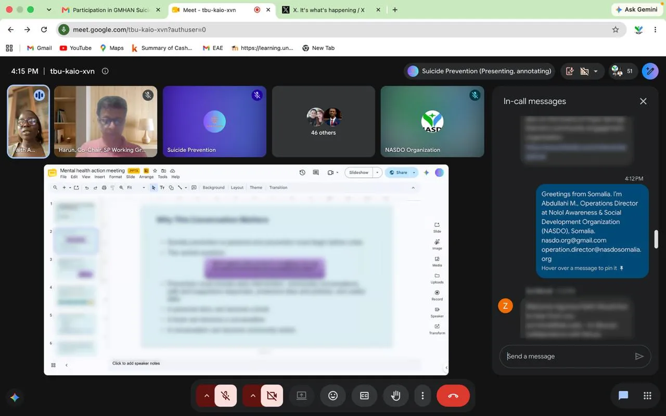Open reactions emoji picker in call controls
The height and width of the screenshot is (416, 666).
tap(333, 396)
